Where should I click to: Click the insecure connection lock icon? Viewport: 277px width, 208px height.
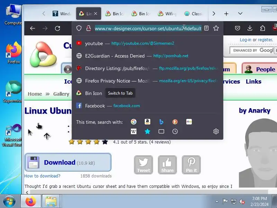point(89,28)
